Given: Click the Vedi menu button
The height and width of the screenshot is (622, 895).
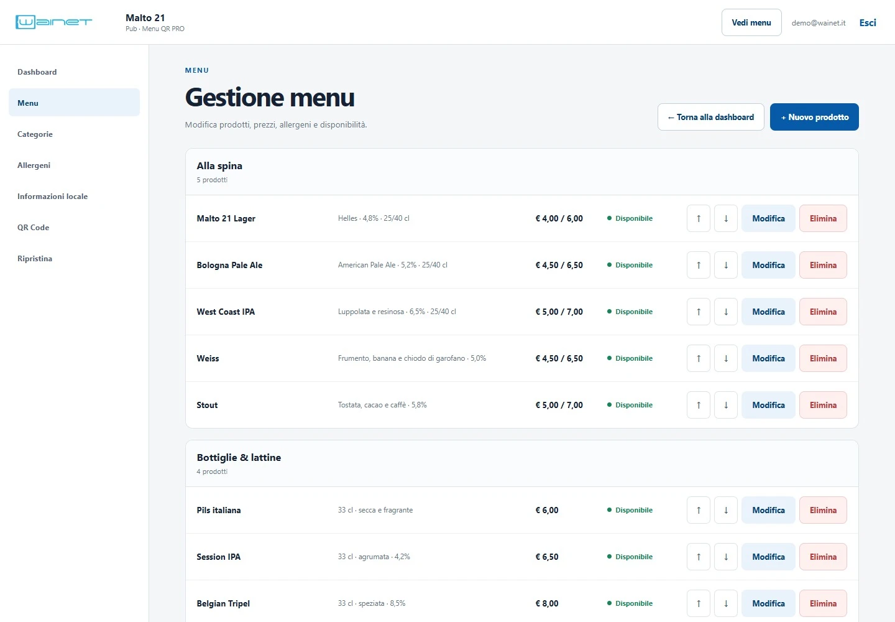Looking at the screenshot, I should (x=751, y=22).
